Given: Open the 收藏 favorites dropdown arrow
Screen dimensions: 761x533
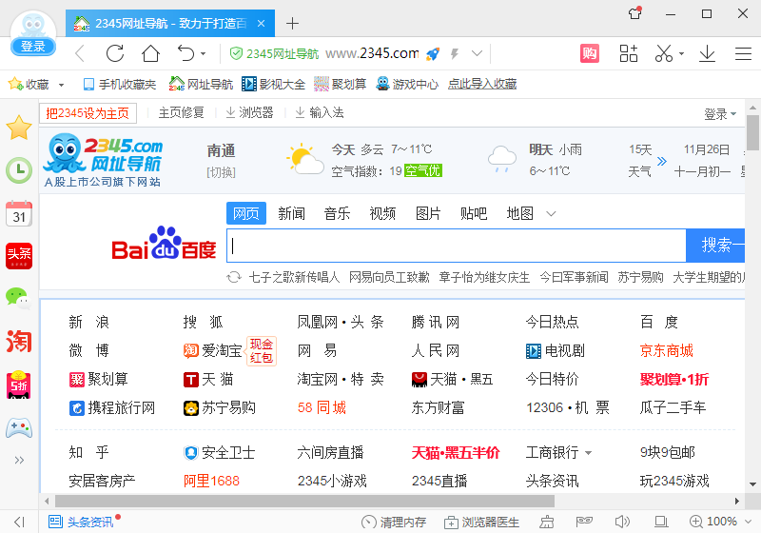Looking at the screenshot, I should click(61, 85).
